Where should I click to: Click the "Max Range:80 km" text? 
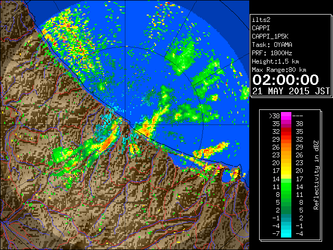[279, 70]
